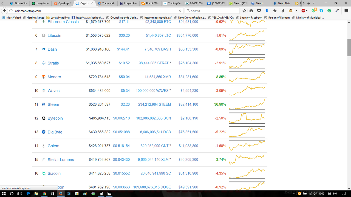Open Calculator from the taskbar
This screenshot has width=351, height=197.
[101, 194]
